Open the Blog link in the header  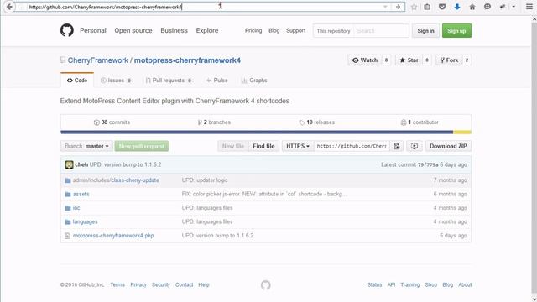[x=274, y=30]
